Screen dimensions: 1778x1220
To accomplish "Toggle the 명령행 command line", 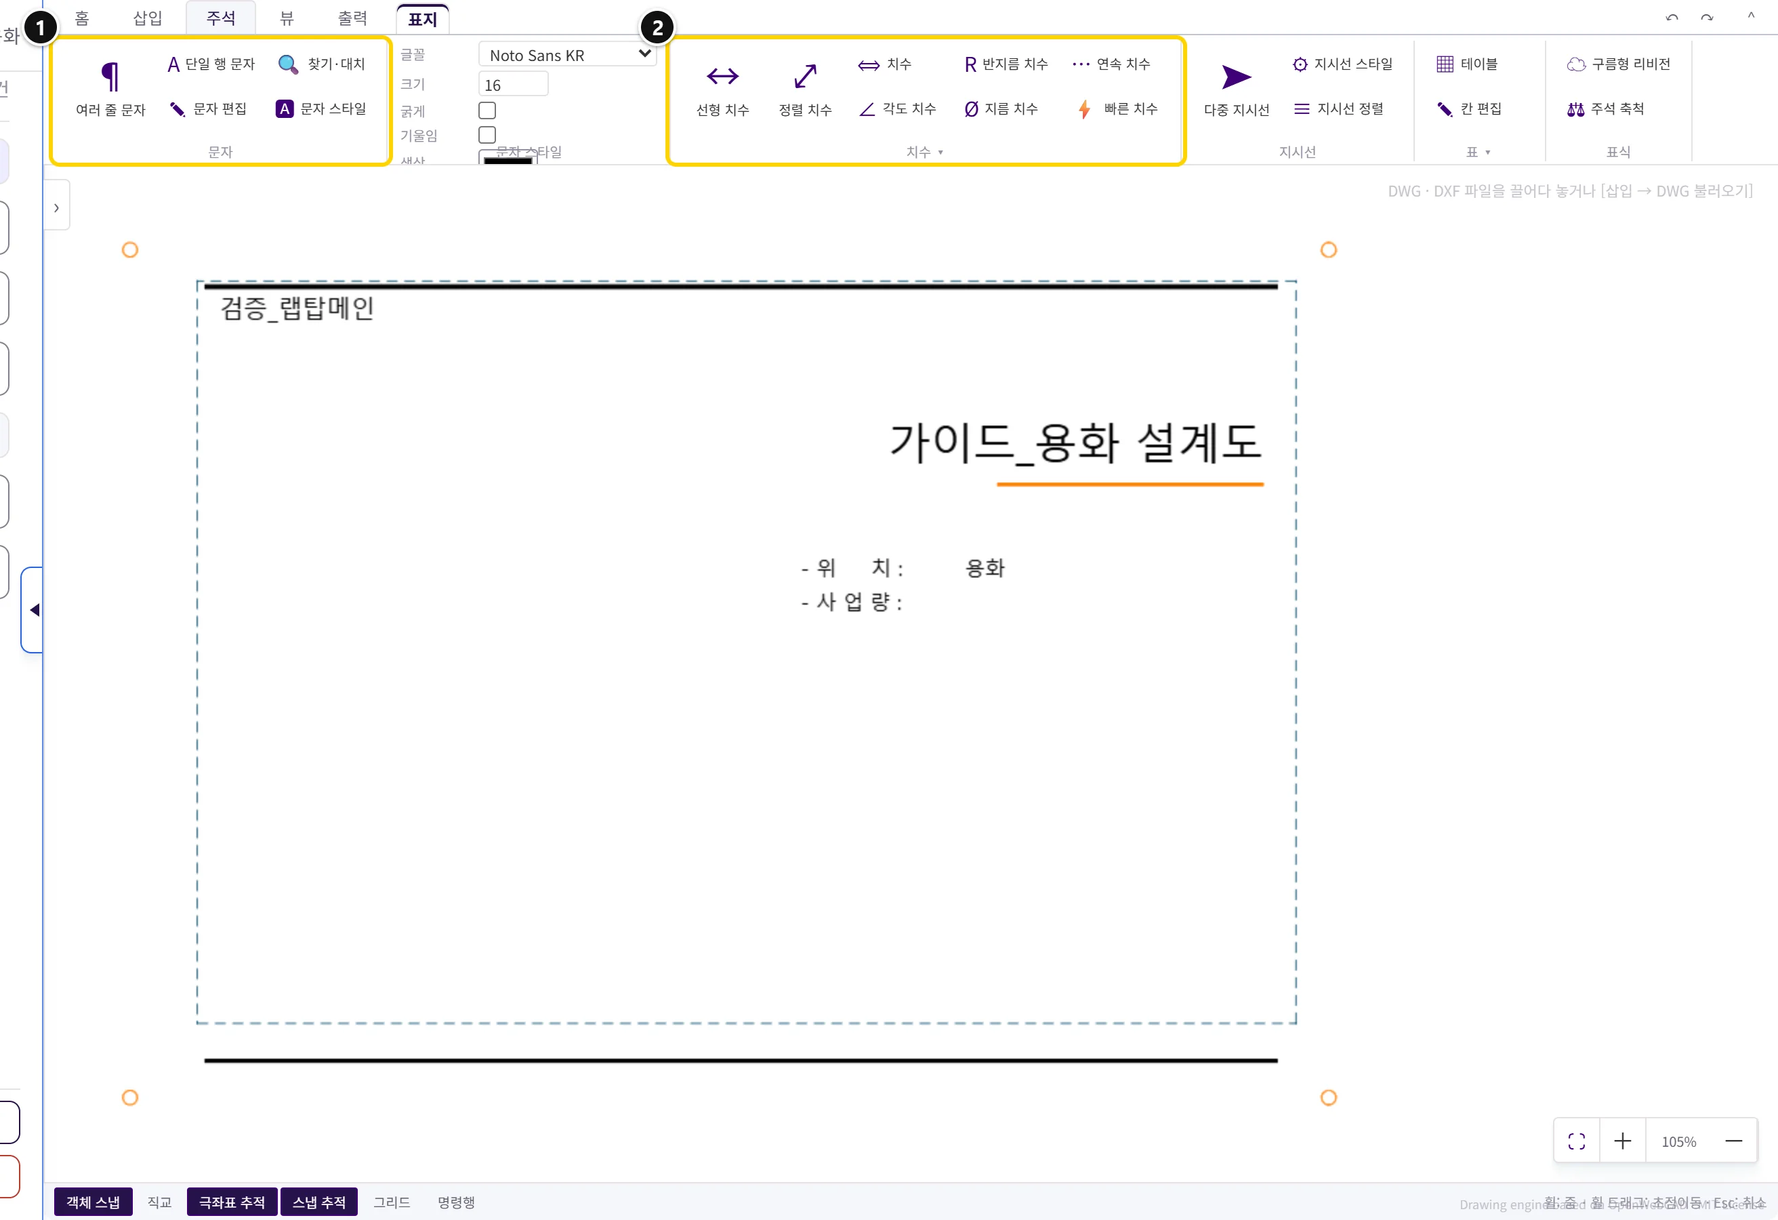I will tap(456, 1202).
